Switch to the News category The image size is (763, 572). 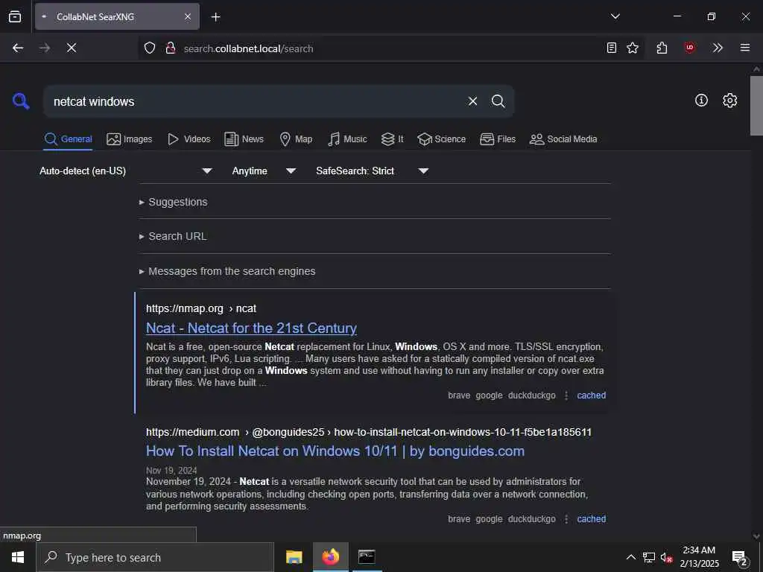pos(244,139)
